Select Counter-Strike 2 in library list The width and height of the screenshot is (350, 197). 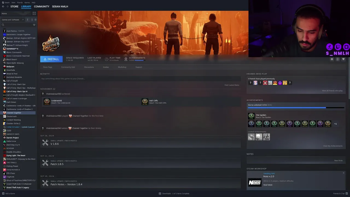click(19, 123)
